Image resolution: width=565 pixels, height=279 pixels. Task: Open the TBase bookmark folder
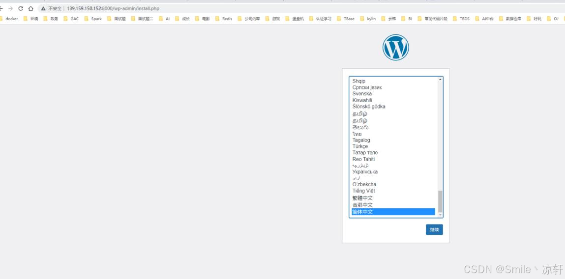tap(346, 19)
